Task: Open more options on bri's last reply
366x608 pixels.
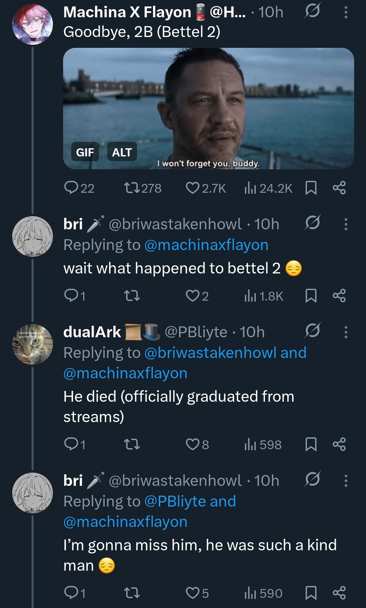Action: (346, 481)
